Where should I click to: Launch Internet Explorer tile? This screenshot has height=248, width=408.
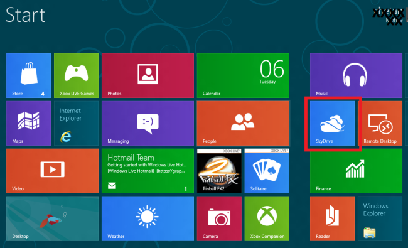(x=76, y=123)
